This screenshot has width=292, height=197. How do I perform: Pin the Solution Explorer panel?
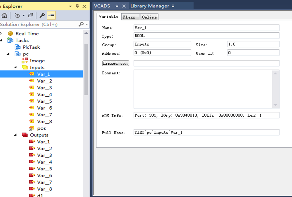click(77, 6)
